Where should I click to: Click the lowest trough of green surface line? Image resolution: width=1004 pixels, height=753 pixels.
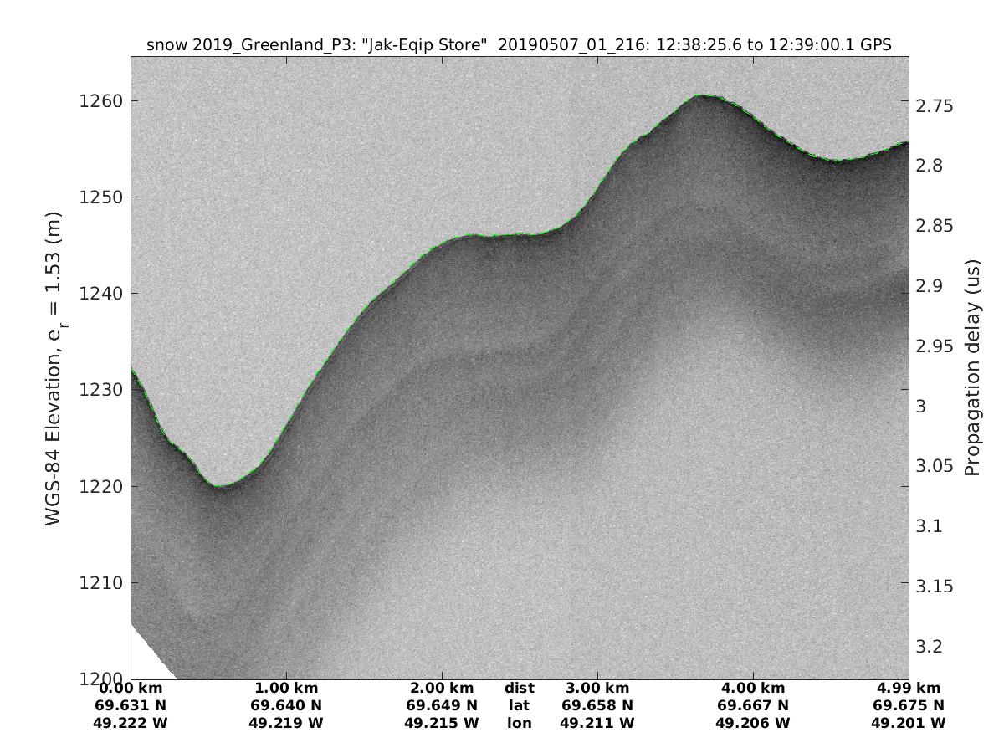(x=219, y=486)
